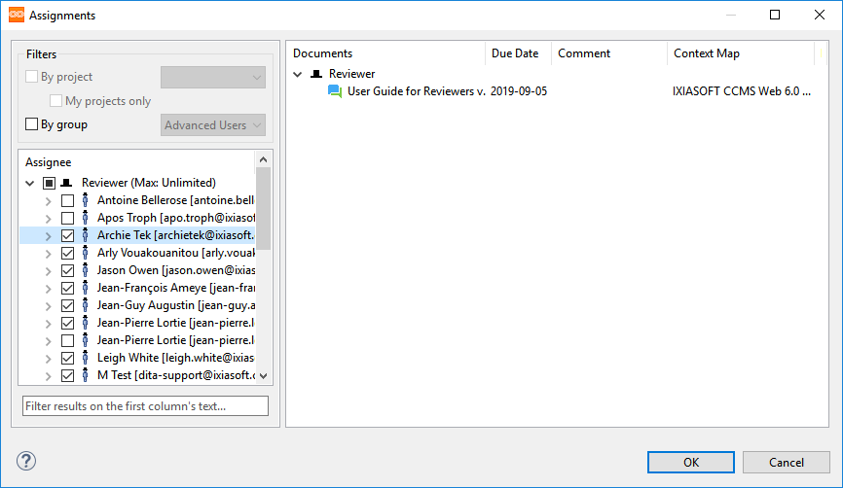Select the Leigh White assignee name
Screen dimensions: 843x488
pyautogui.click(x=175, y=358)
